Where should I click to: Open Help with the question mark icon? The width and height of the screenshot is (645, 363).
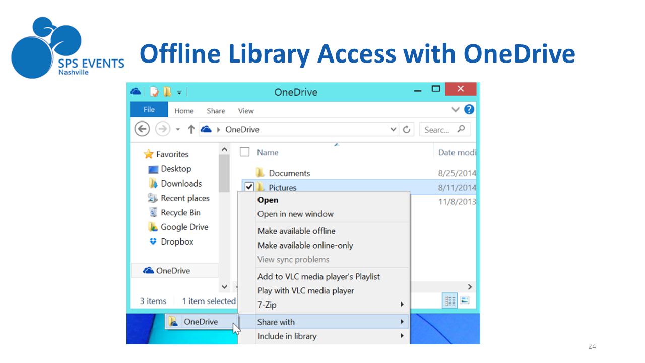469,109
